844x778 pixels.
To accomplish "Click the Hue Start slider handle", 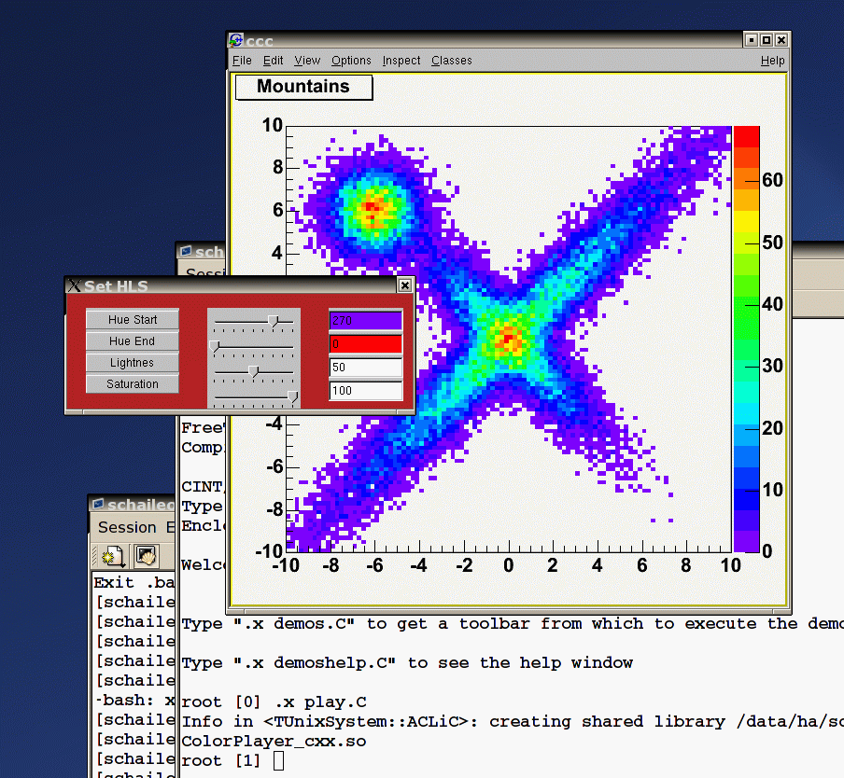I will point(273,321).
